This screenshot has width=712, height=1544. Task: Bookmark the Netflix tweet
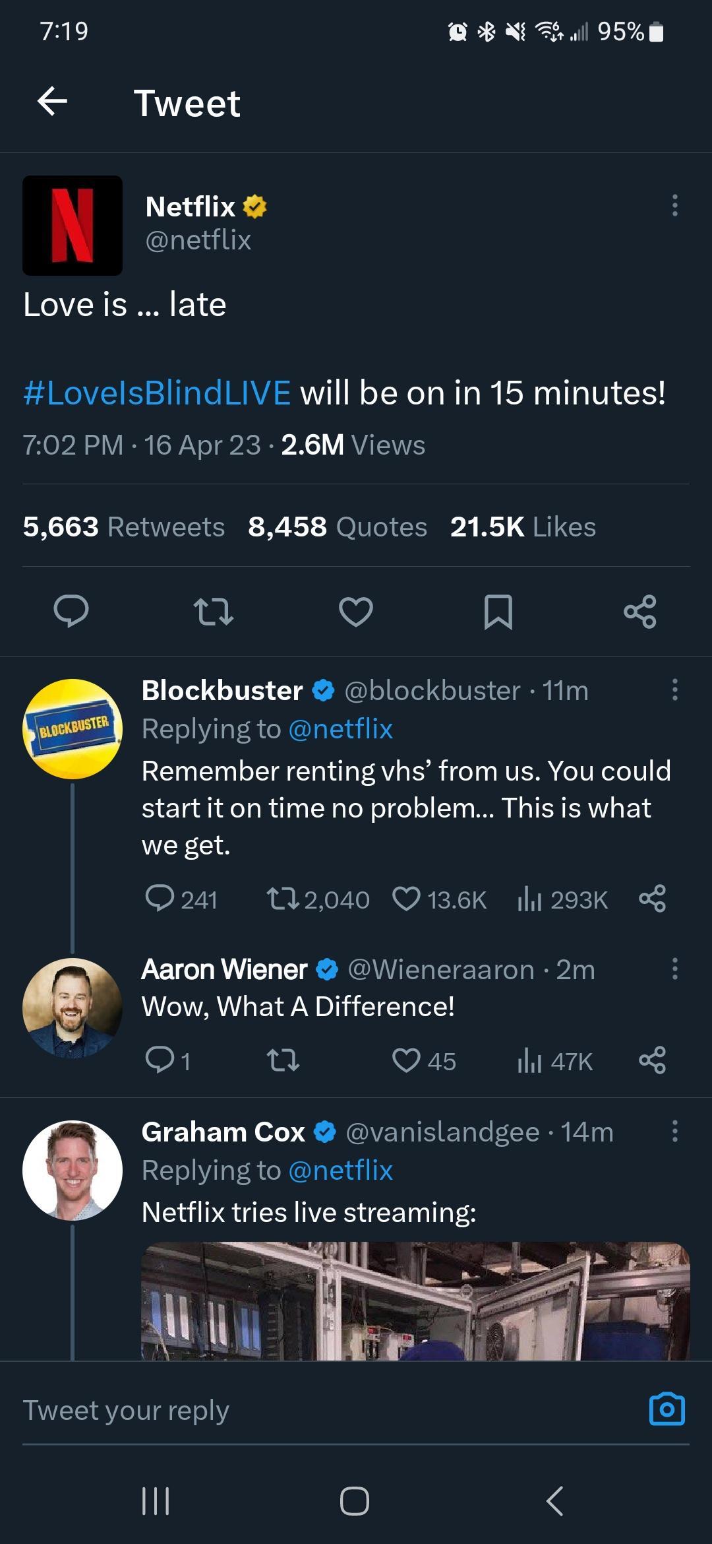(x=498, y=611)
